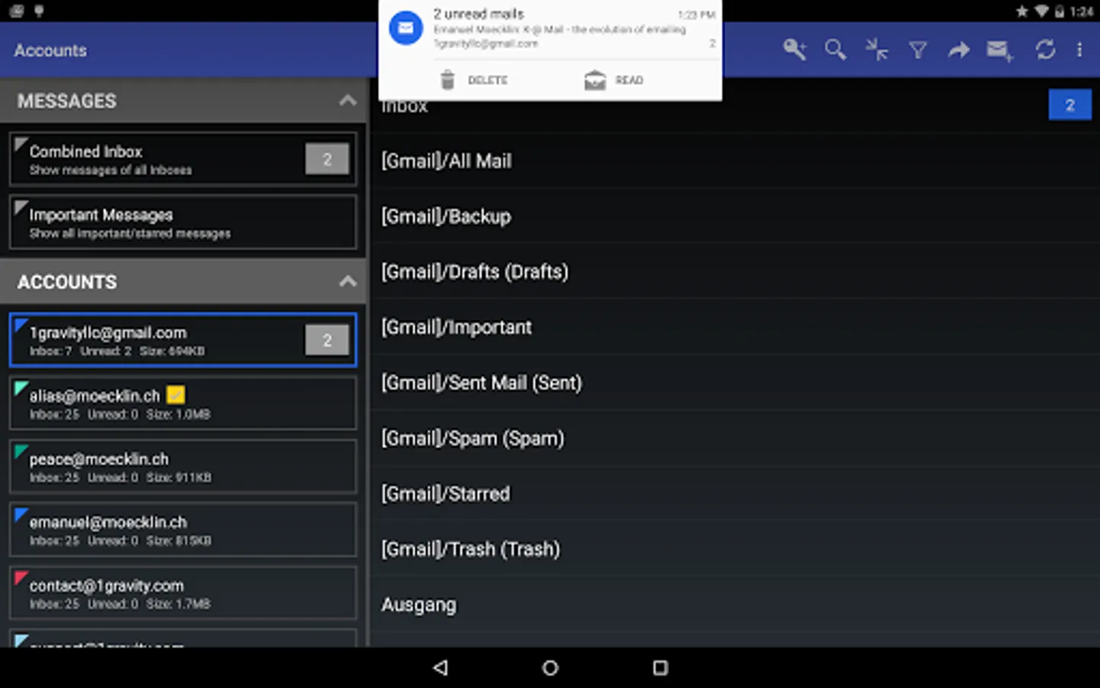The width and height of the screenshot is (1100, 688).
Task: Click the blue color flag on 1gravityllc account
Action: click(x=20, y=324)
